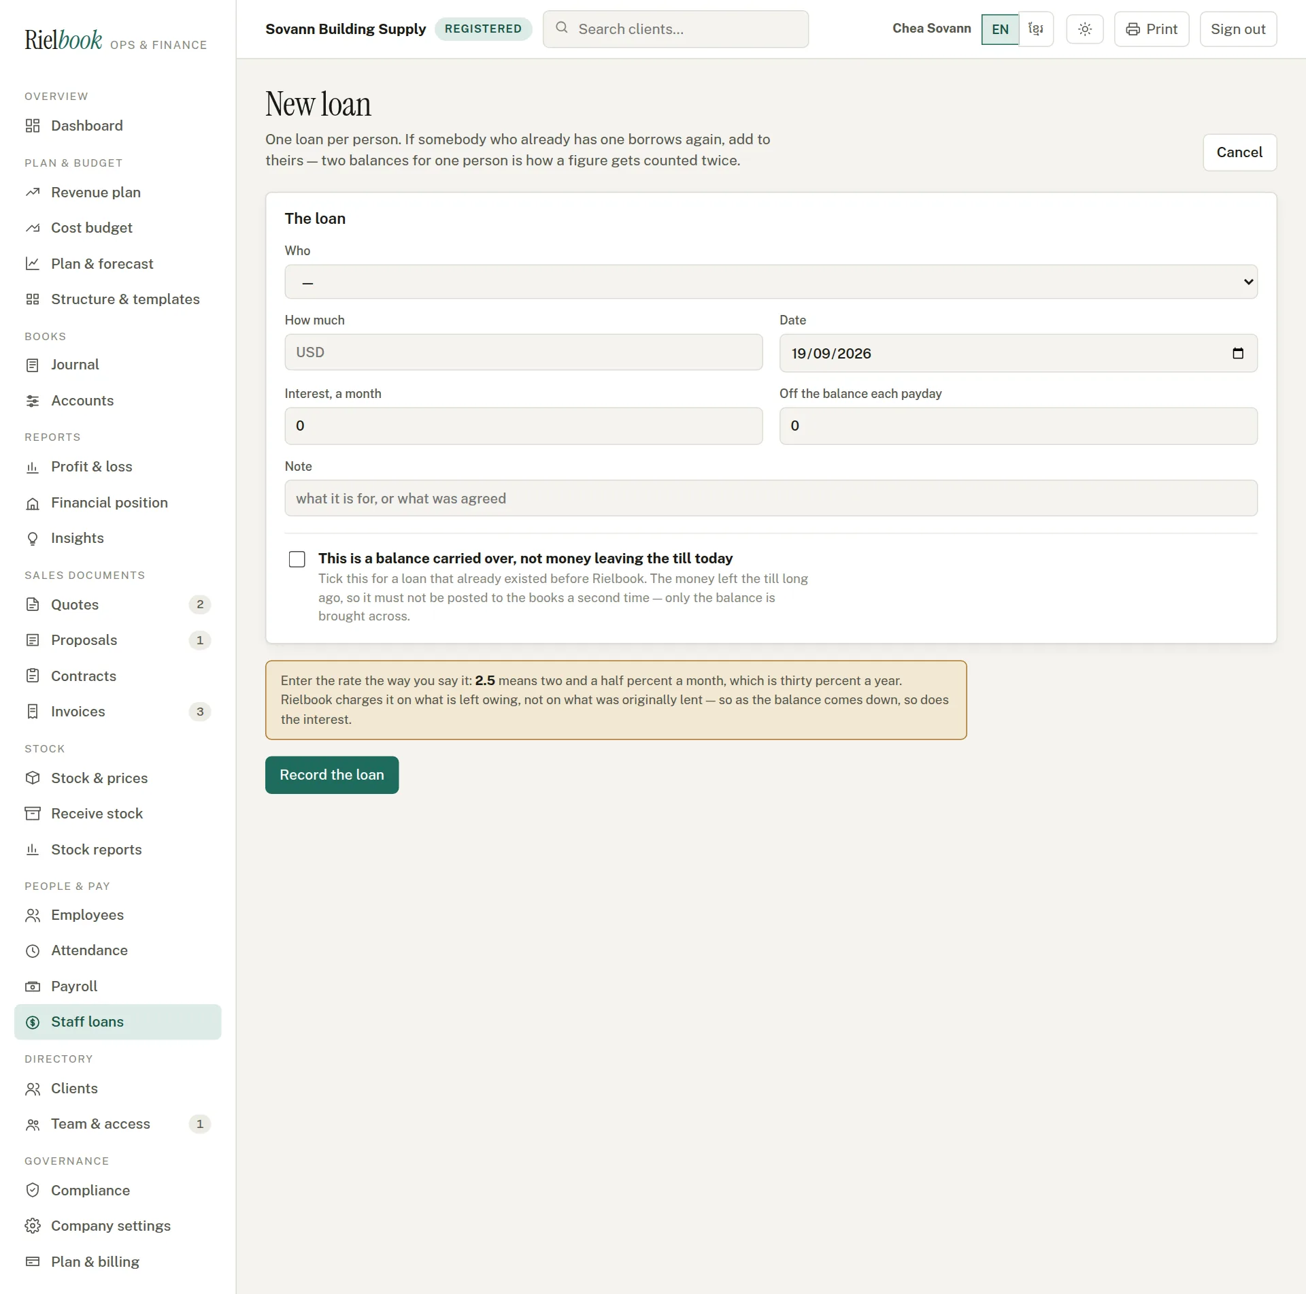This screenshot has width=1306, height=1294.
Task: Open Proposals in the sidebar
Action: coord(118,640)
